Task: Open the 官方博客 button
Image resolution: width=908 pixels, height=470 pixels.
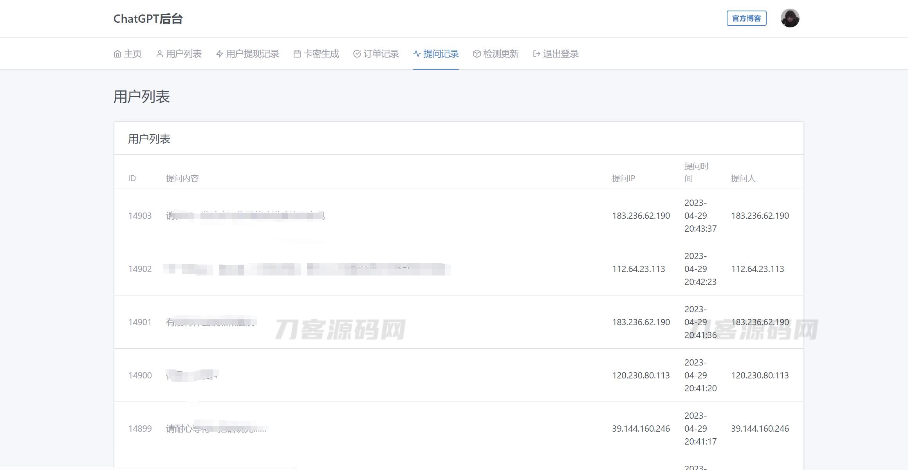Action: (746, 18)
